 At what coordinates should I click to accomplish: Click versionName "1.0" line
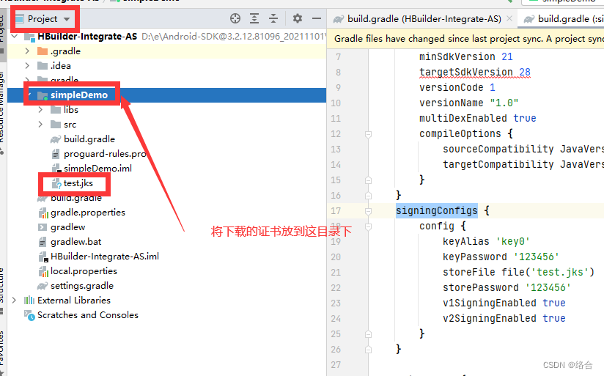(468, 103)
